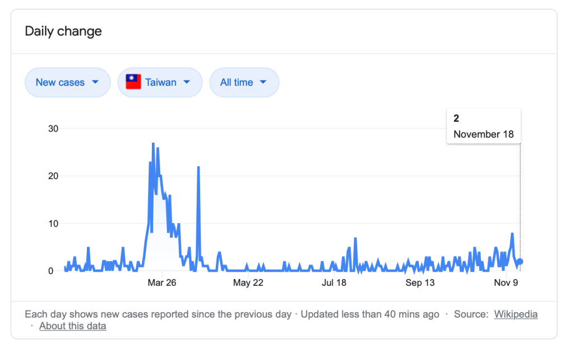Click the blue November 18 data point dot

coord(520,262)
